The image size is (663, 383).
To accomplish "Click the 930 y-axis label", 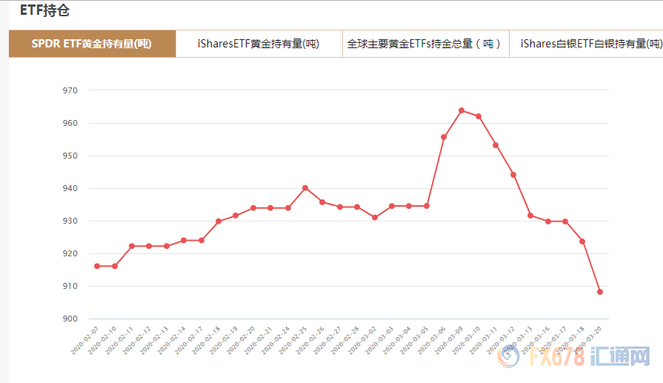I will coord(70,221).
